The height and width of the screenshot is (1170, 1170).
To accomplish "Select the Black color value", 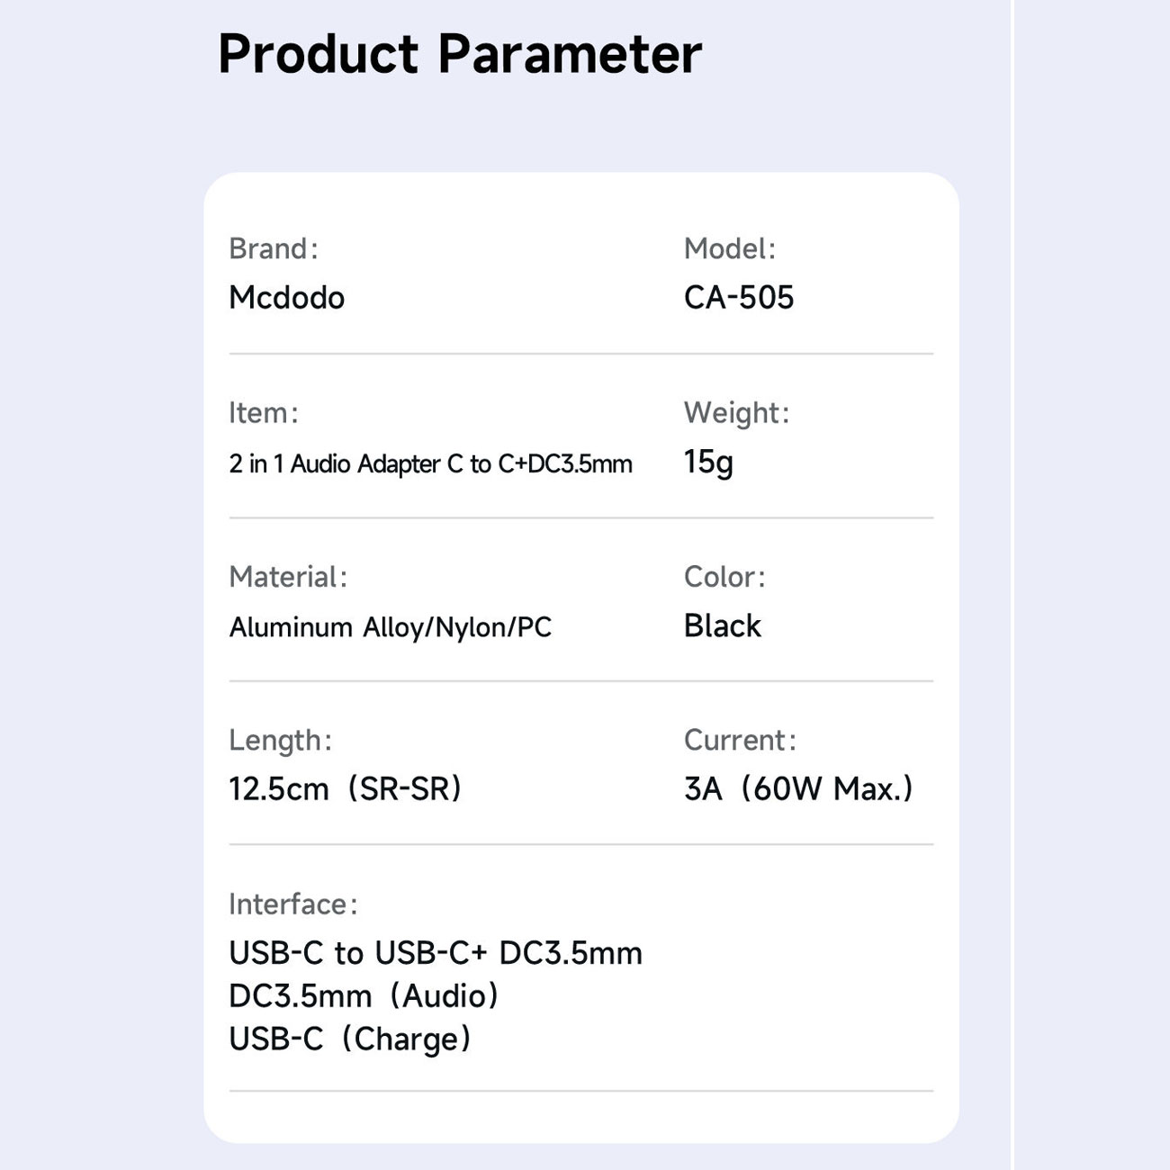I will 722,625.
